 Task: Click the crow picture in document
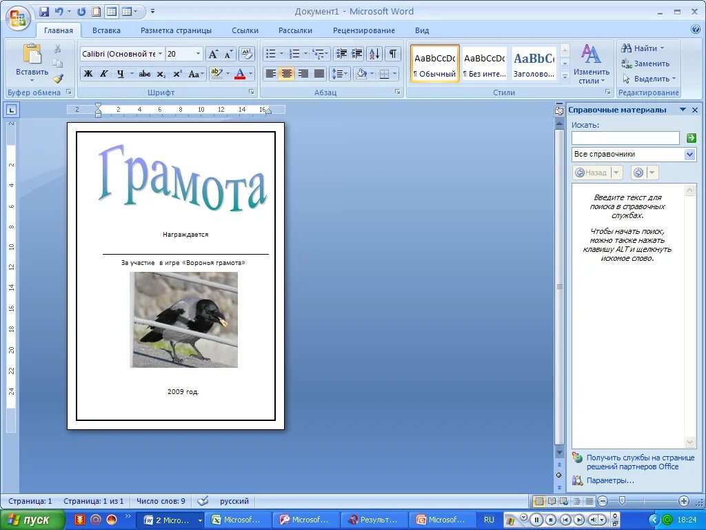click(x=183, y=320)
